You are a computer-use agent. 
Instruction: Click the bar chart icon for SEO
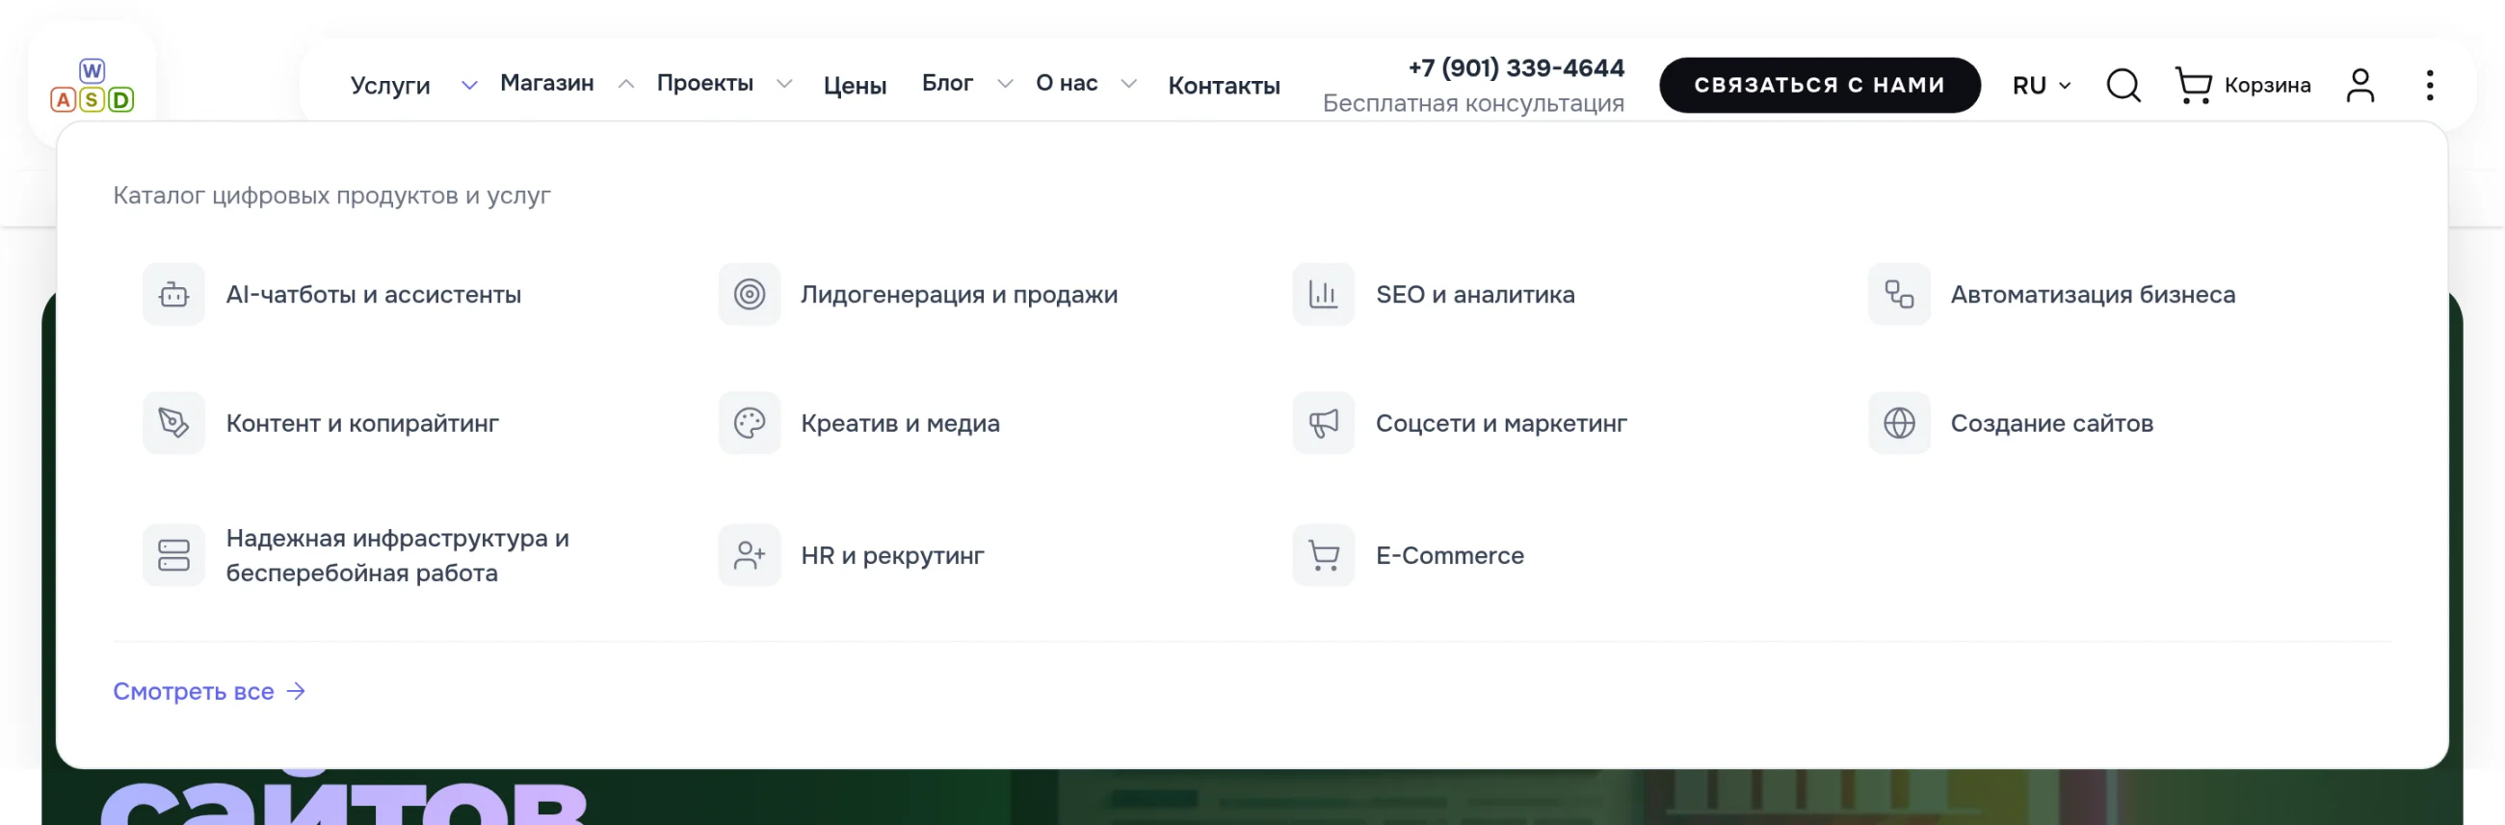pos(1323,294)
